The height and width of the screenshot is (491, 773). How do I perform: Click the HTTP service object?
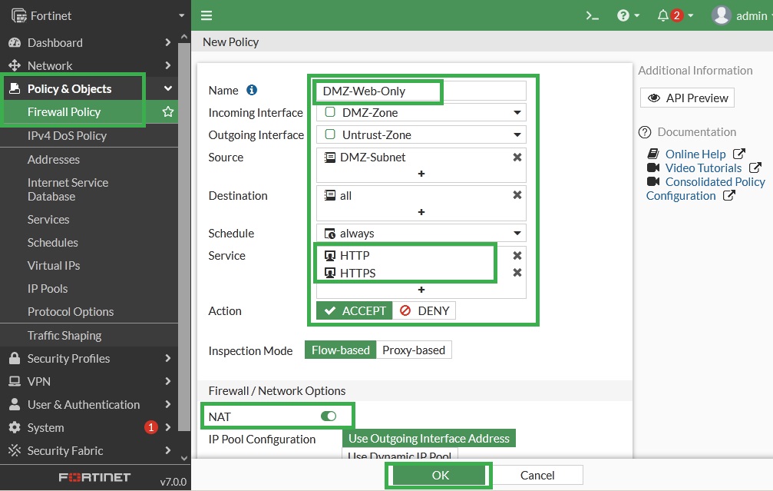tap(347, 256)
